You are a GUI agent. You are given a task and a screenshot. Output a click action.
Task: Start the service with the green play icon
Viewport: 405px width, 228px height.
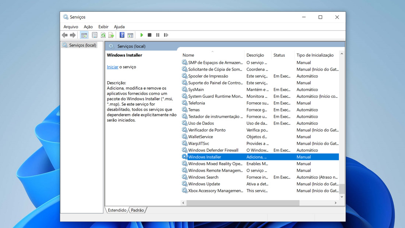click(141, 35)
